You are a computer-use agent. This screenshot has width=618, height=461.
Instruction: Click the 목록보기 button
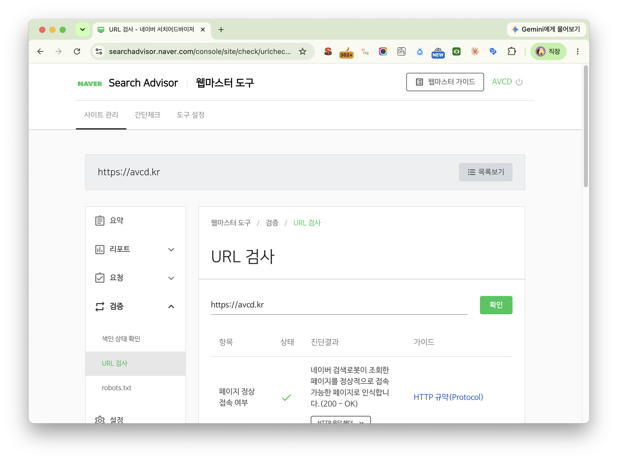click(486, 172)
